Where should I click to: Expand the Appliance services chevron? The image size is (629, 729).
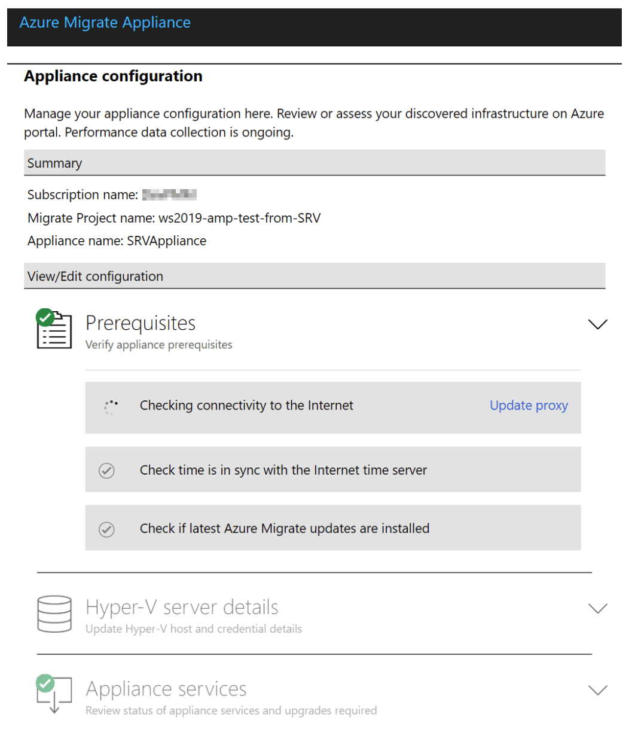[x=597, y=690]
